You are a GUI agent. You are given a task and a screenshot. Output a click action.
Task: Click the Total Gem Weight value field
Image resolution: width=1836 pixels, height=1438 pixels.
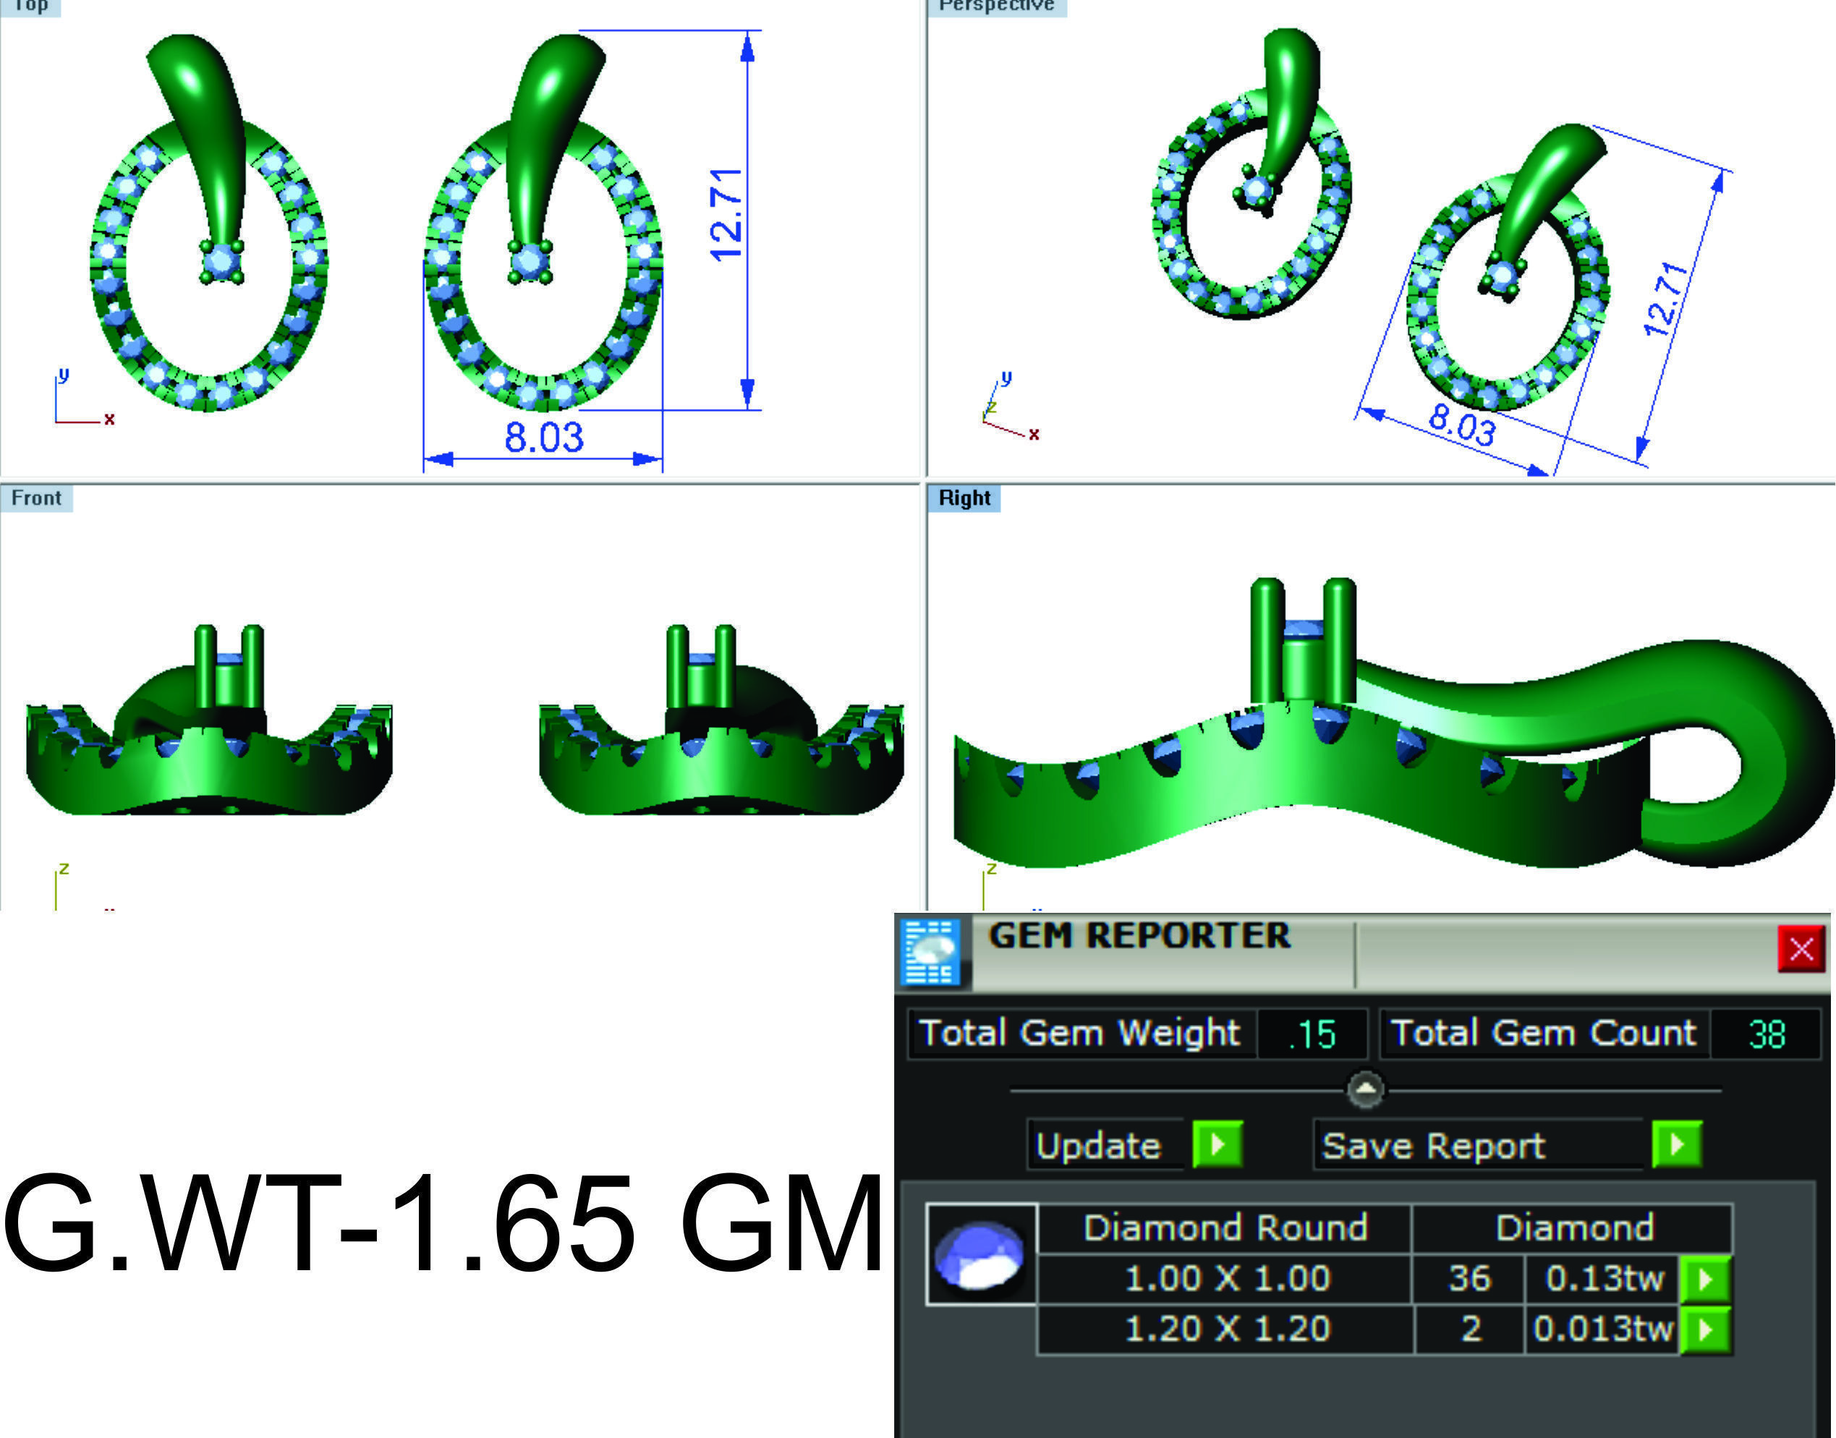pos(1312,1034)
